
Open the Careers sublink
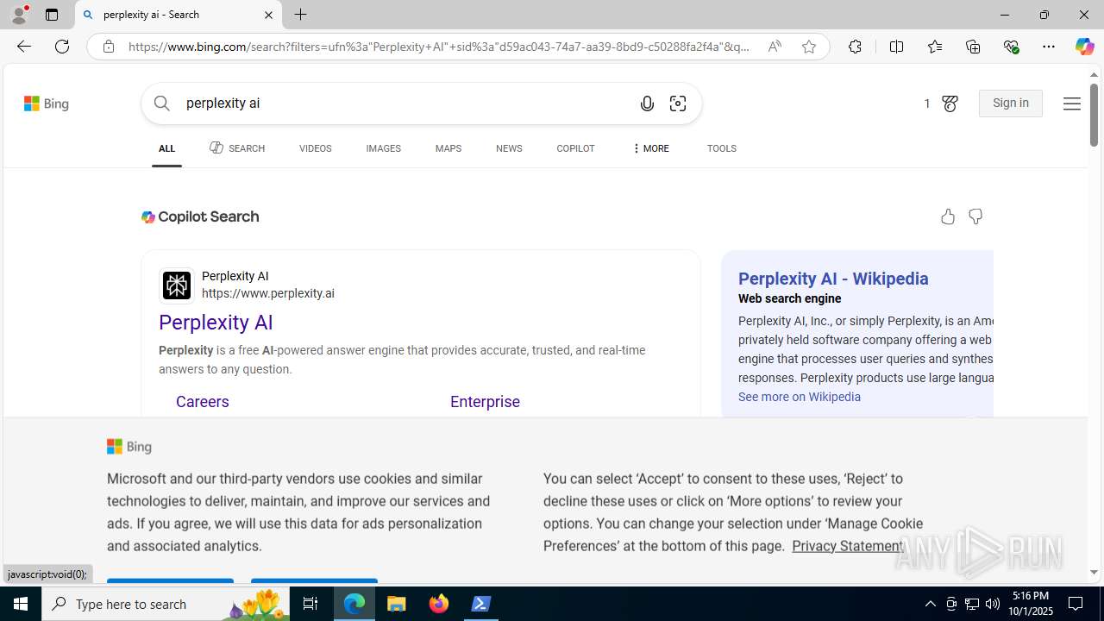(203, 402)
